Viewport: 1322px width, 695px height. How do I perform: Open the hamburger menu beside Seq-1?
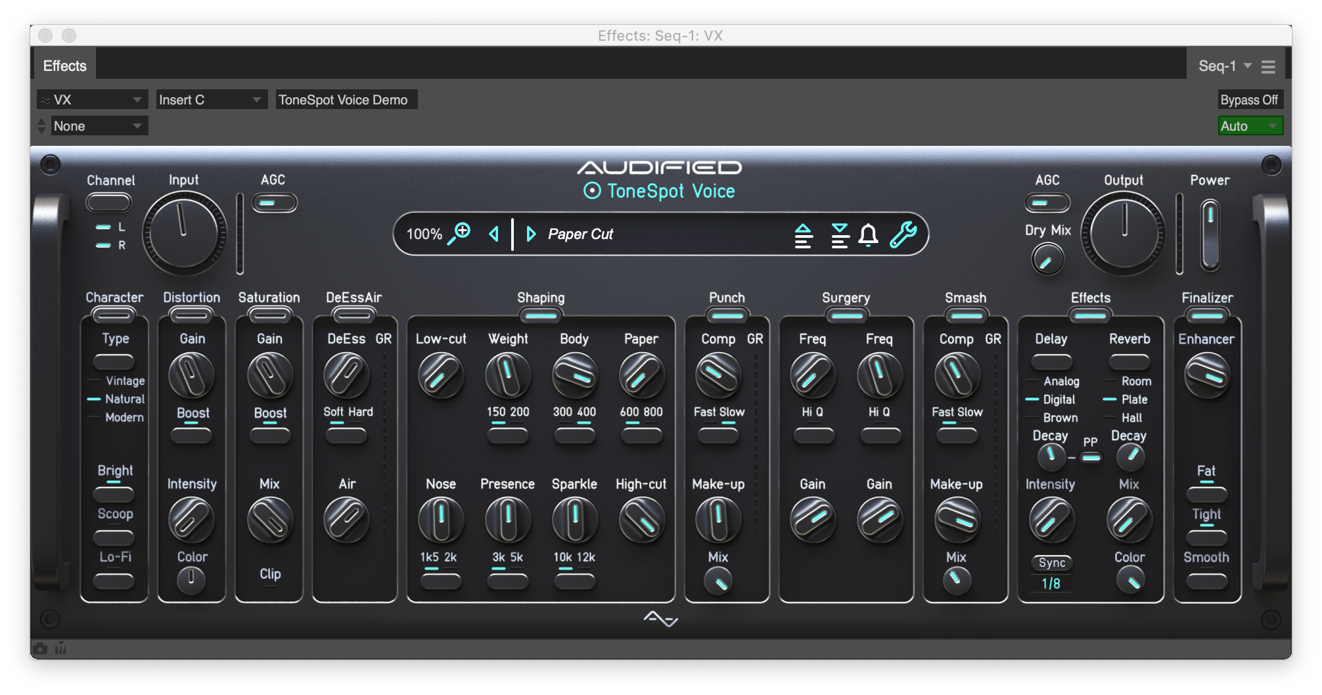1268,65
